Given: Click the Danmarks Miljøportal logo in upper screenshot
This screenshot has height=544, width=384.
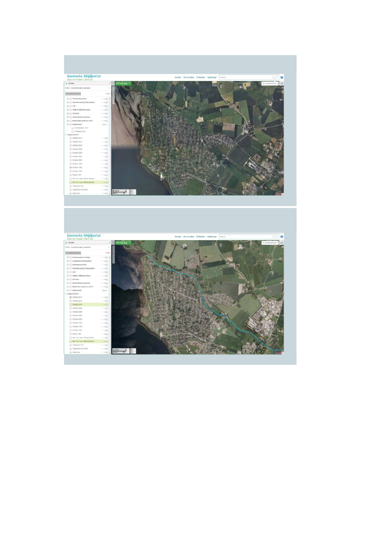Looking at the screenshot, I should coord(84,77).
